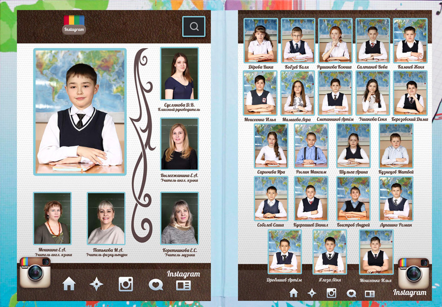Click the magnifying glass search icon
Viewport: 442px width, 307px height.
coord(193,27)
